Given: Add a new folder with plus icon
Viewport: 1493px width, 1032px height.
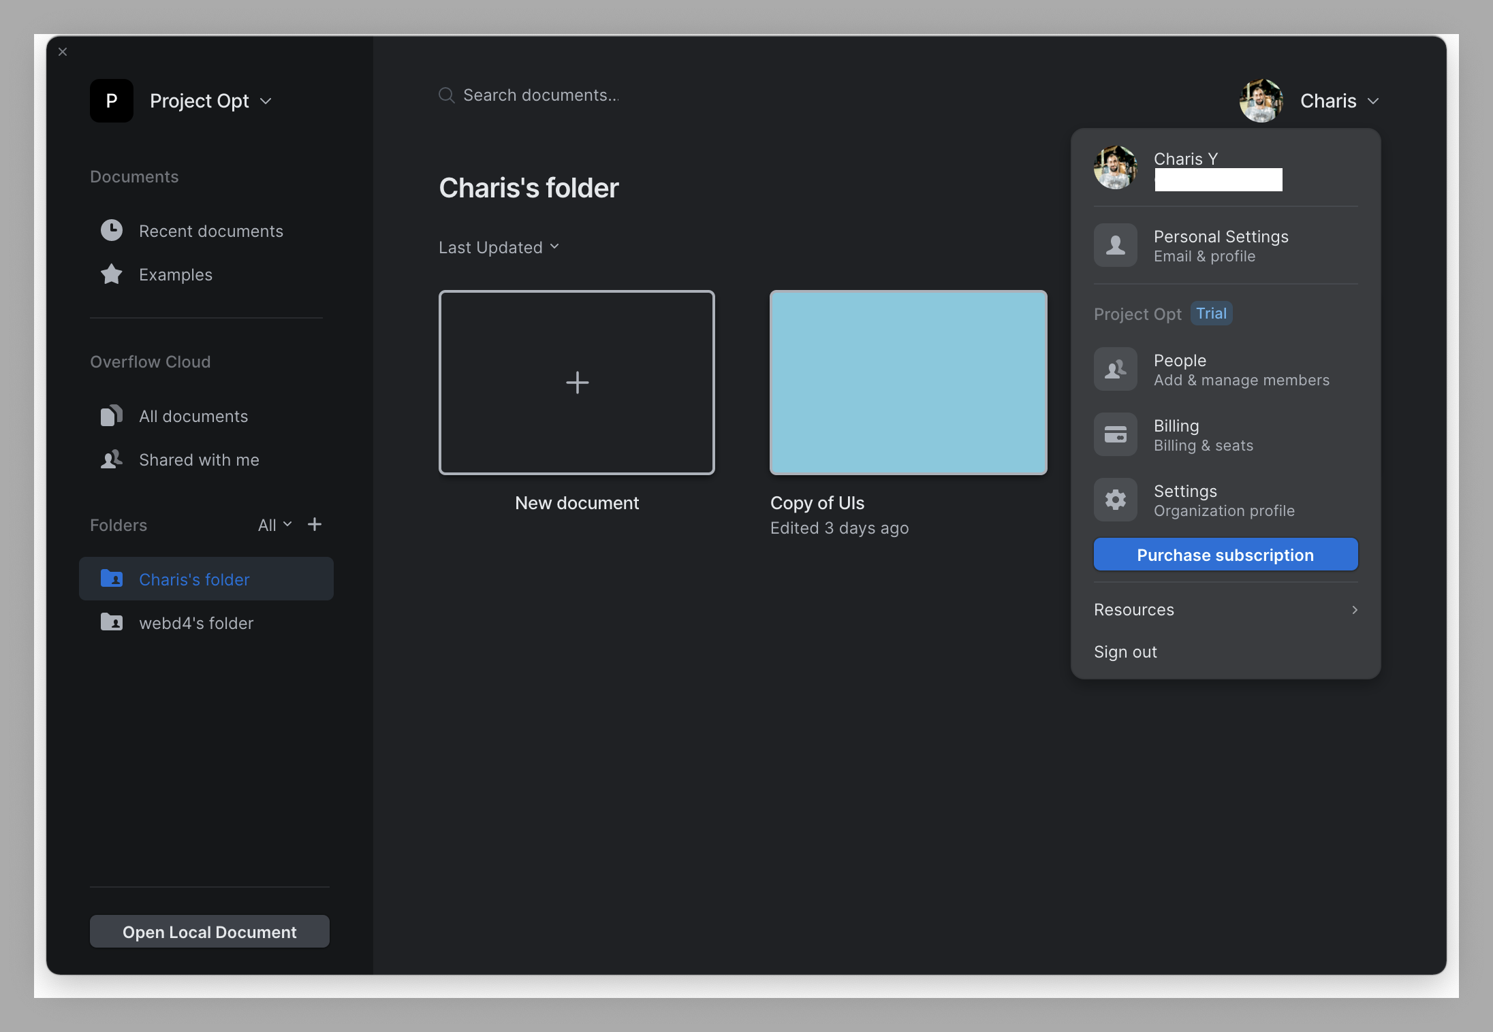Looking at the screenshot, I should tap(315, 524).
